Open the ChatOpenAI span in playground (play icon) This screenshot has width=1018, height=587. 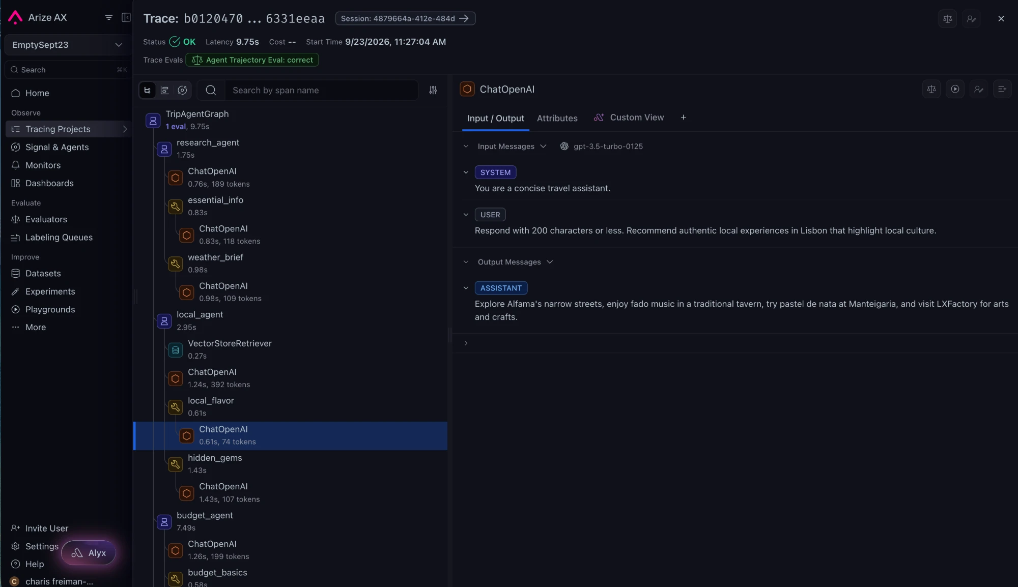pyautogui.click(x=955, y=89)
